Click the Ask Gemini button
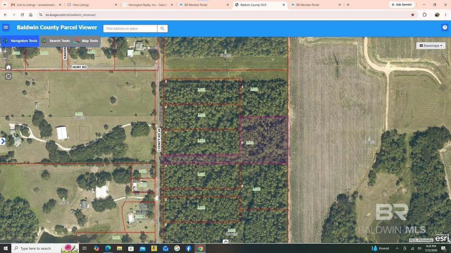This screenshot has height=253, width=451. point(402,4)
